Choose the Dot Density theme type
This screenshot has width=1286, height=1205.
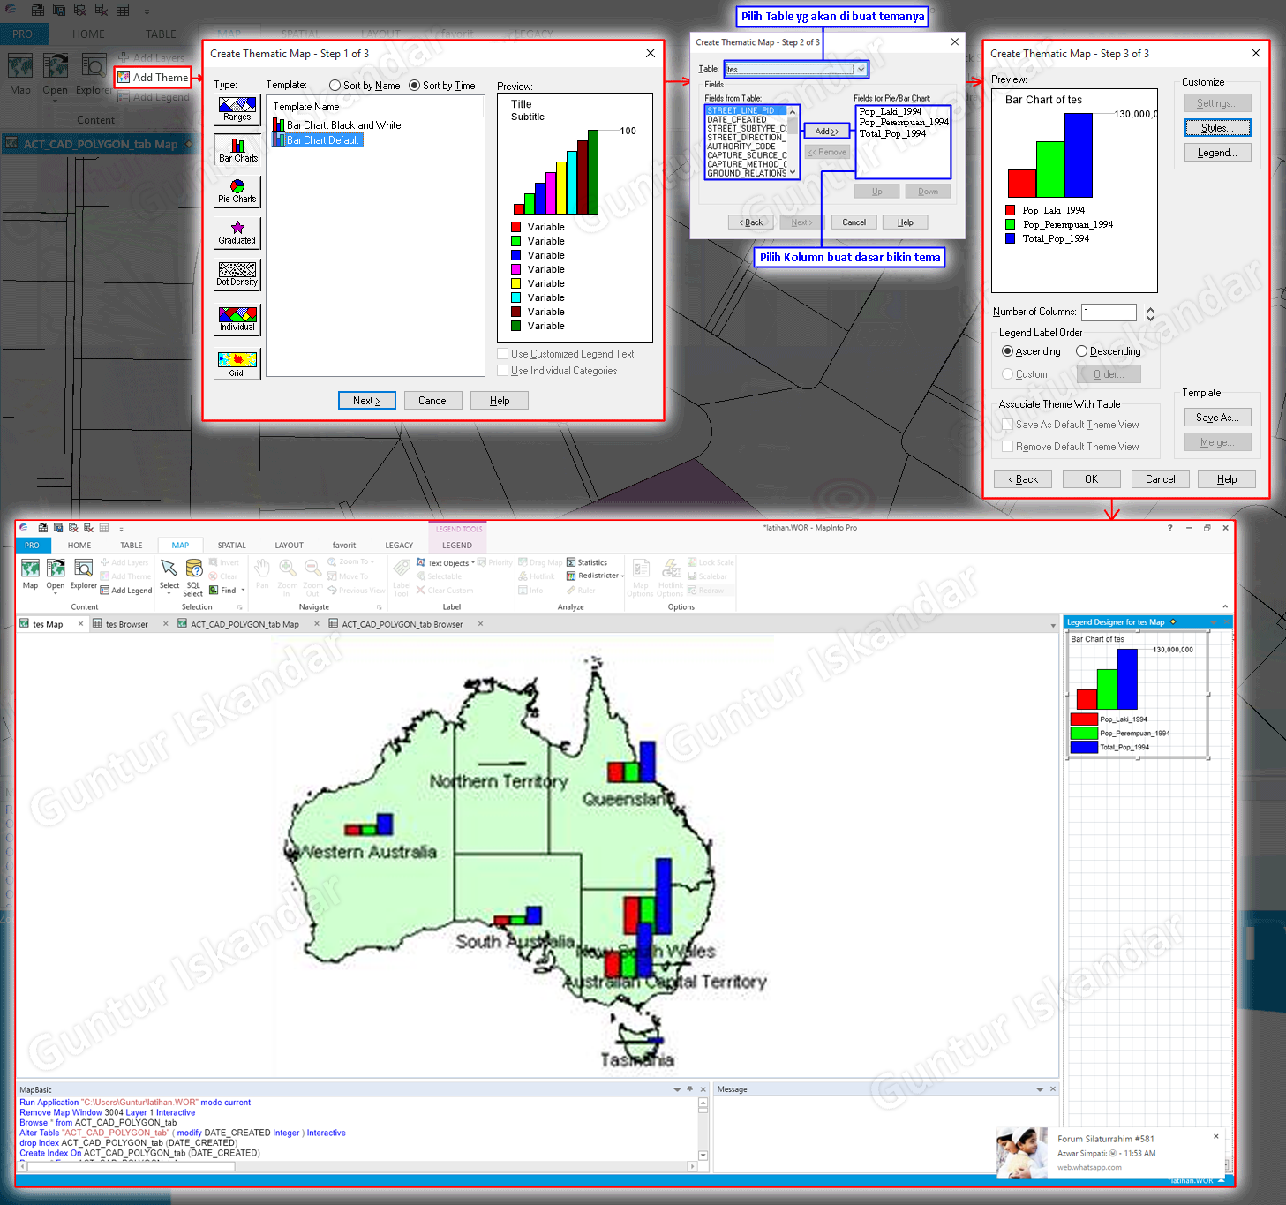[x=236, y=275]
